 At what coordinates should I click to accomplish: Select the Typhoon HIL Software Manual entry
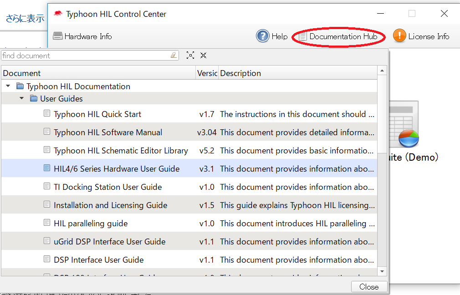click(x=108, y=132)
